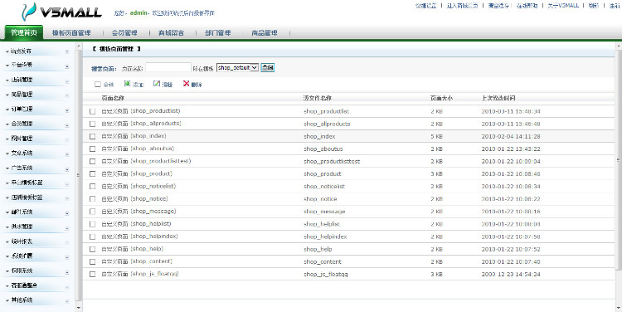
Task: Tick the select-all checkbox in toolbar
Action: [x=98, y=84]
